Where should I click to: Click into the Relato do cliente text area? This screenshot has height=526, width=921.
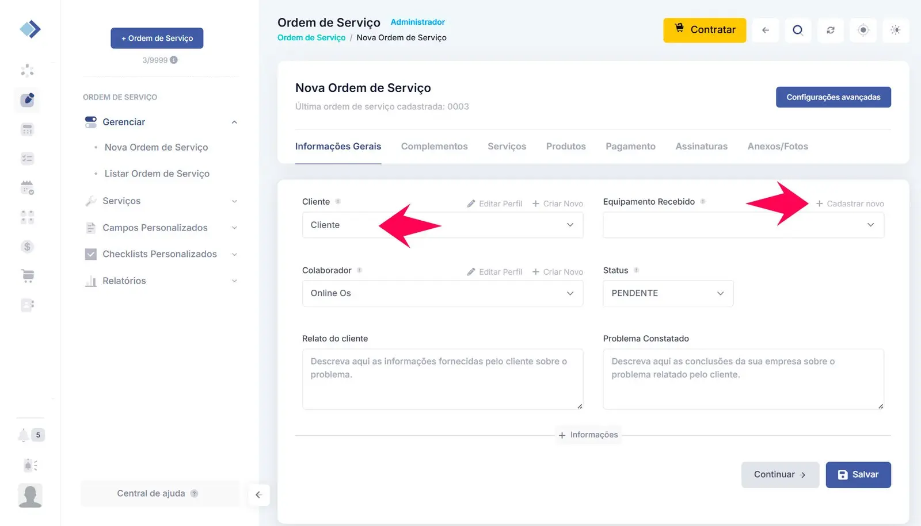click(x=442, y=379)
